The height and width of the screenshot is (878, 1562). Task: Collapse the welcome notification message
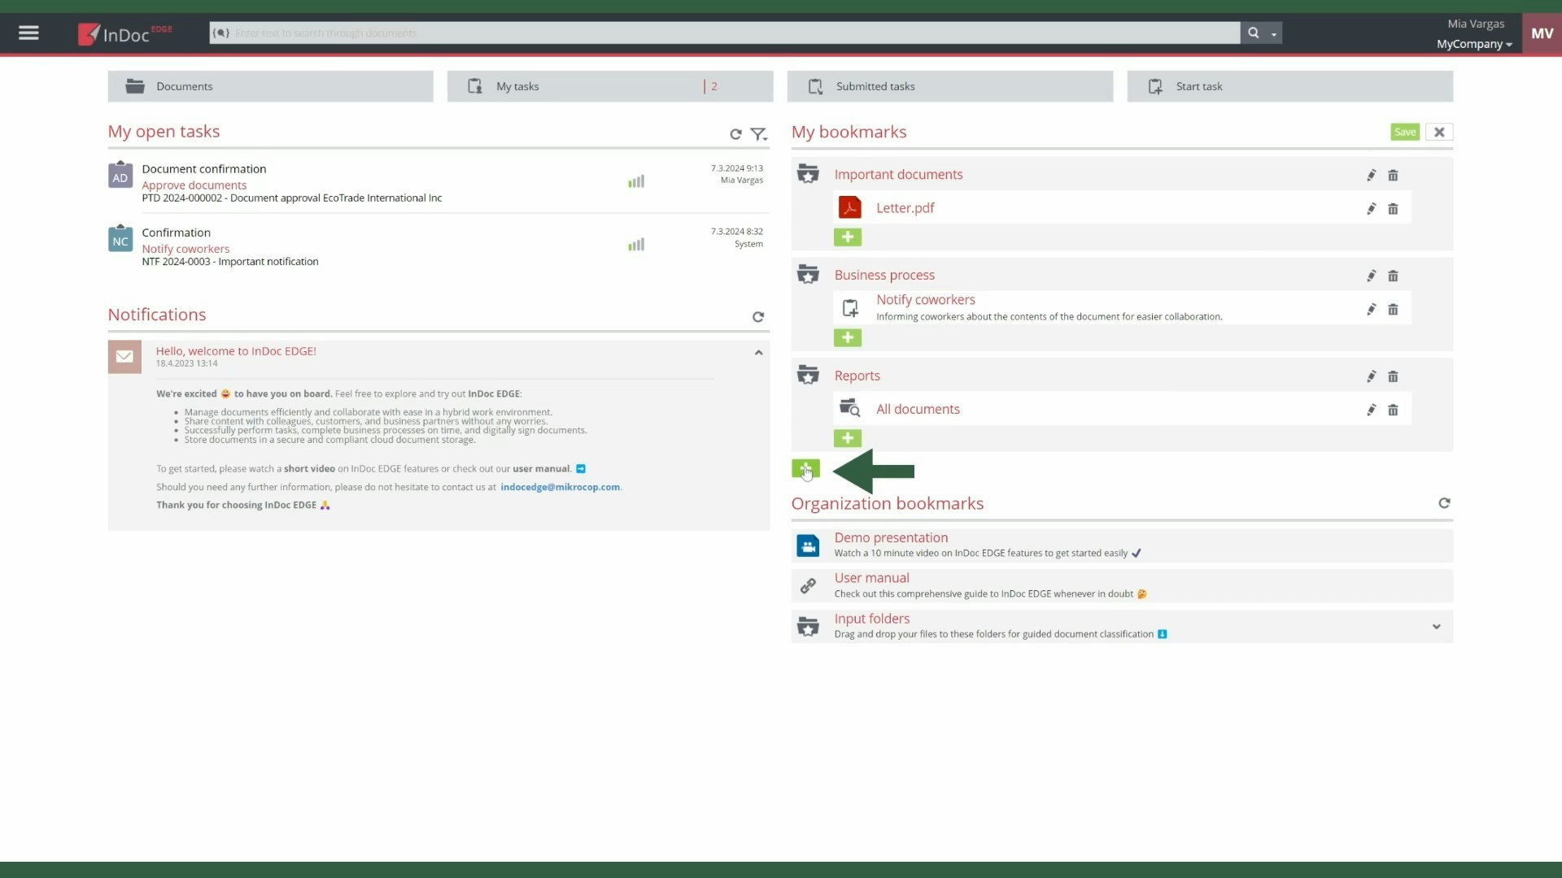pos(758,353)
